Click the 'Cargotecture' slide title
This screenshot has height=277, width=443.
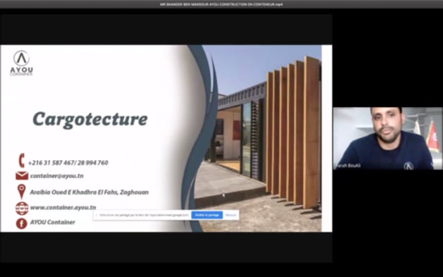pyautogui.click(x=90, y=120)
